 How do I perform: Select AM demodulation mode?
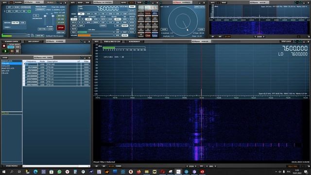(x=81, y=14)
